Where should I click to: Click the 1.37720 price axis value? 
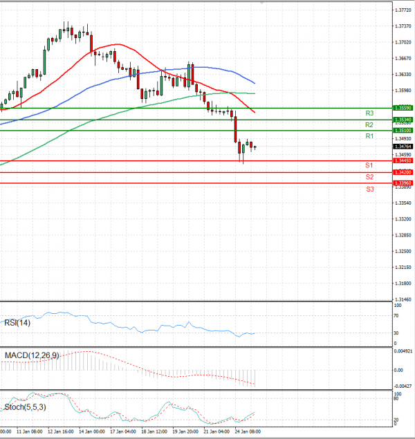(x=403, y=10)
